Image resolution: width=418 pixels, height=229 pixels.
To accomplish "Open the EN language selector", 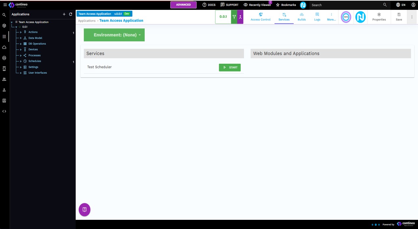I will (x=401, y=5).
